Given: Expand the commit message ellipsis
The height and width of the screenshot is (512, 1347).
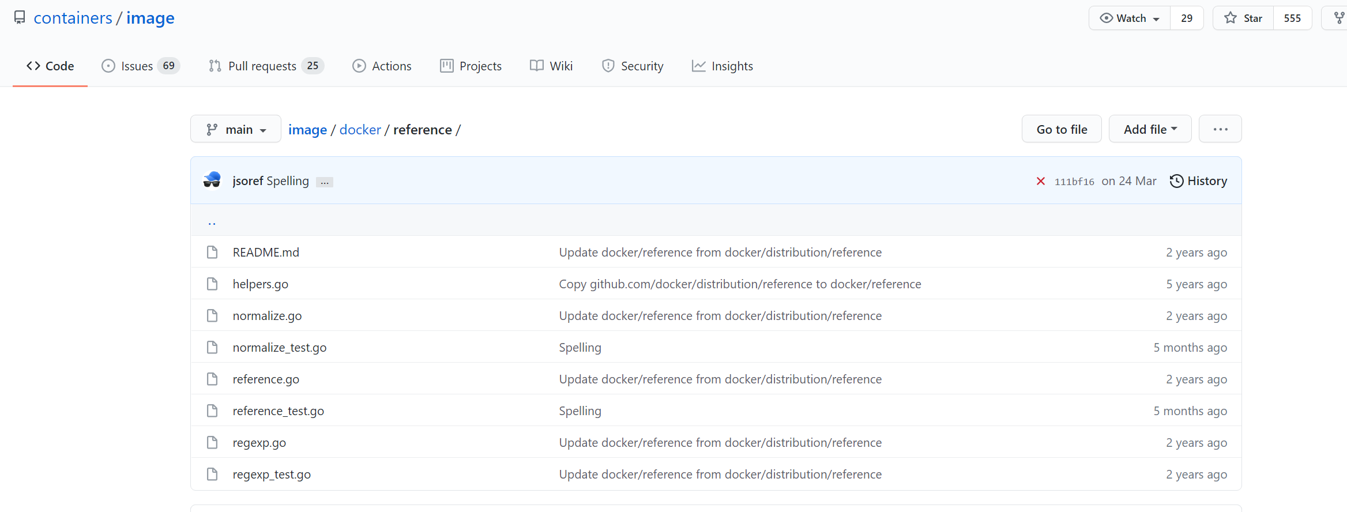Looking at the screenshot, I should 325,182.
